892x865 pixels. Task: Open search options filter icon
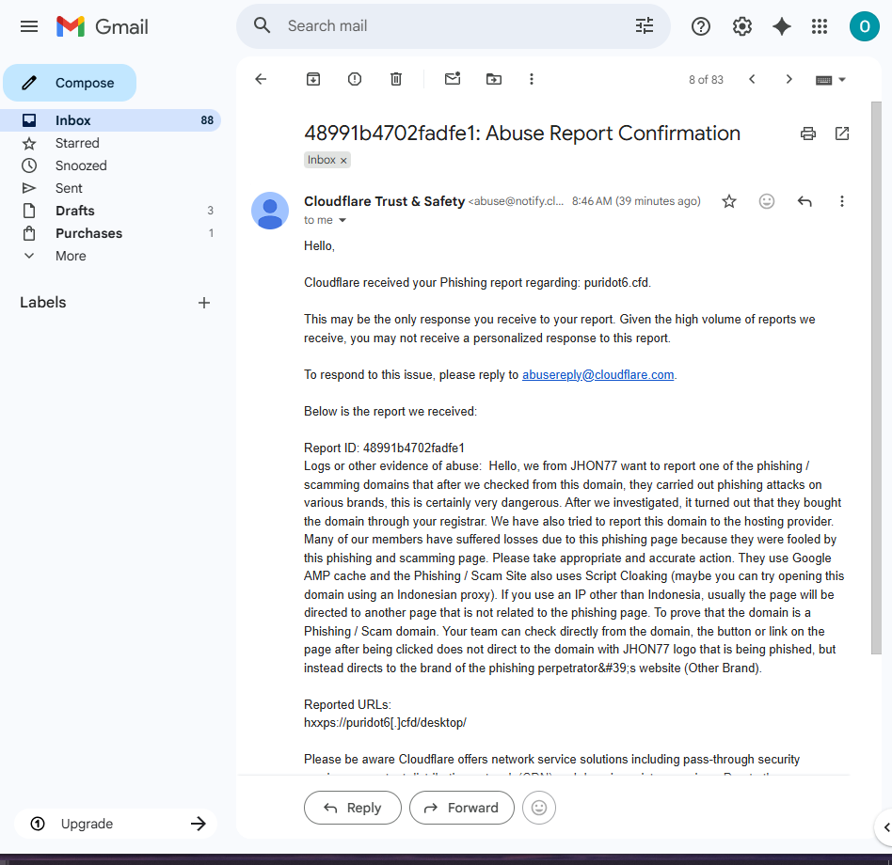(x=644, y=25)
